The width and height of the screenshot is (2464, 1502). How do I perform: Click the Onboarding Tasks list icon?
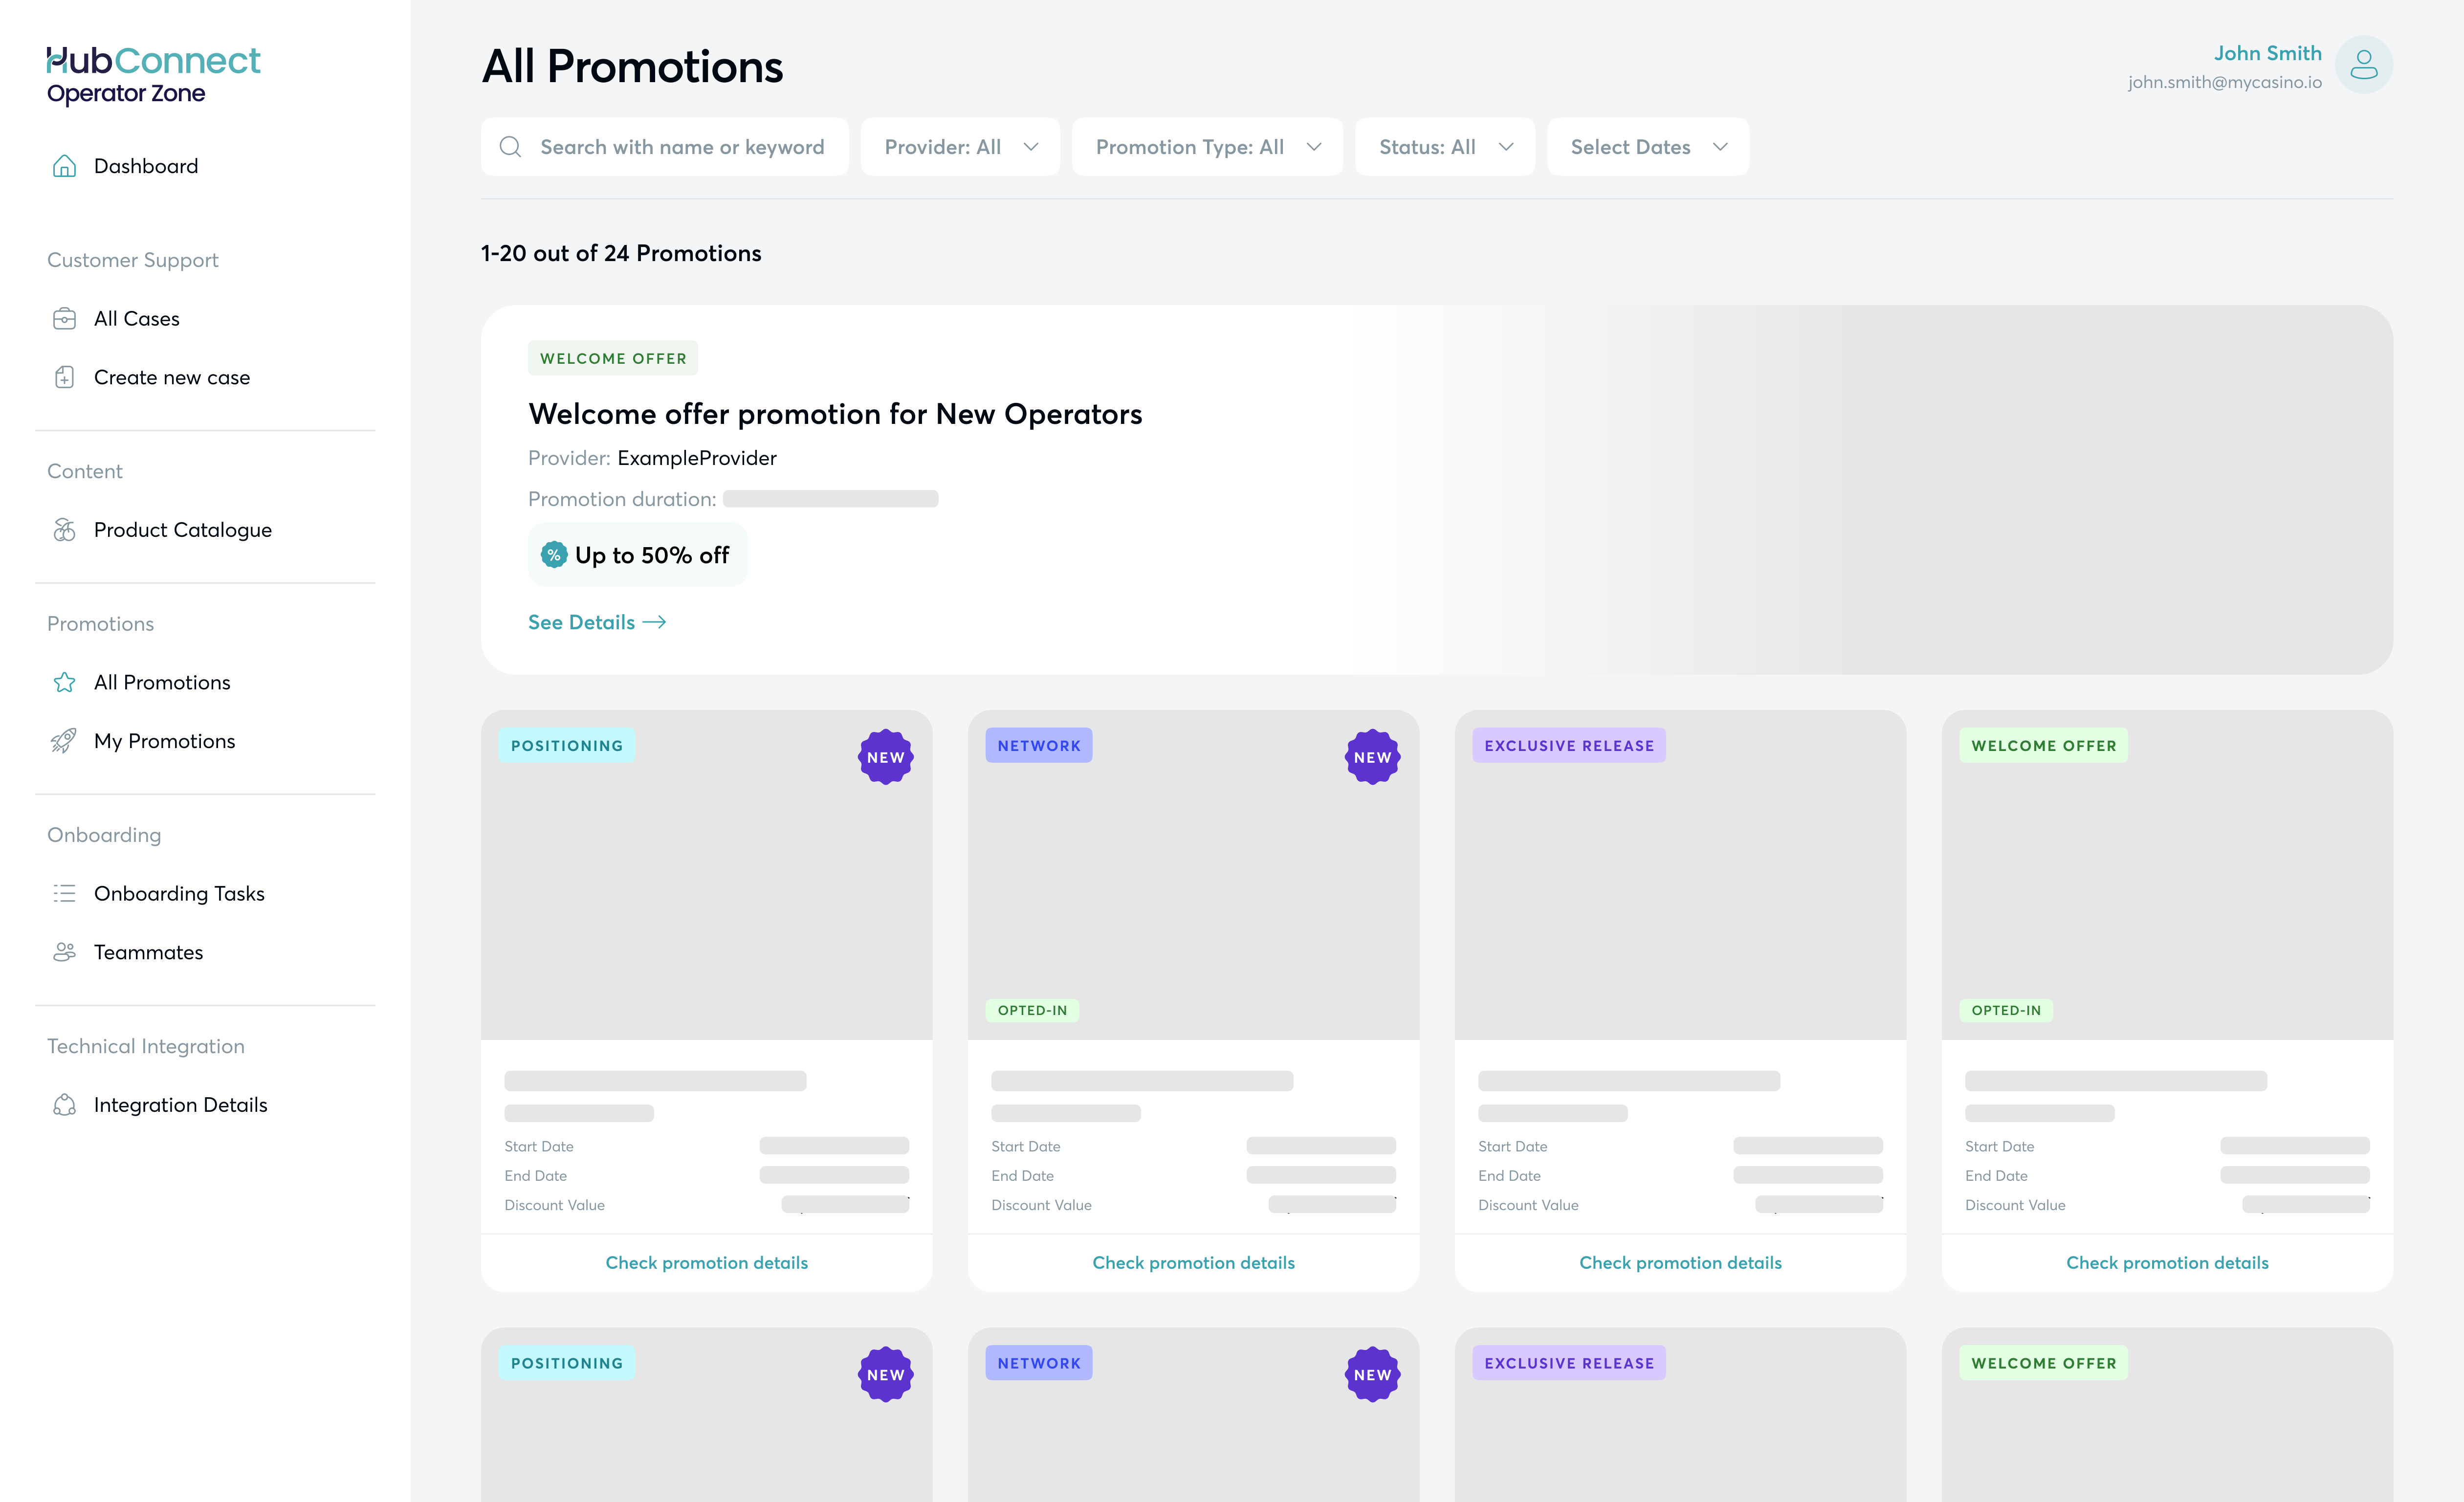click(x=64, y=894)
